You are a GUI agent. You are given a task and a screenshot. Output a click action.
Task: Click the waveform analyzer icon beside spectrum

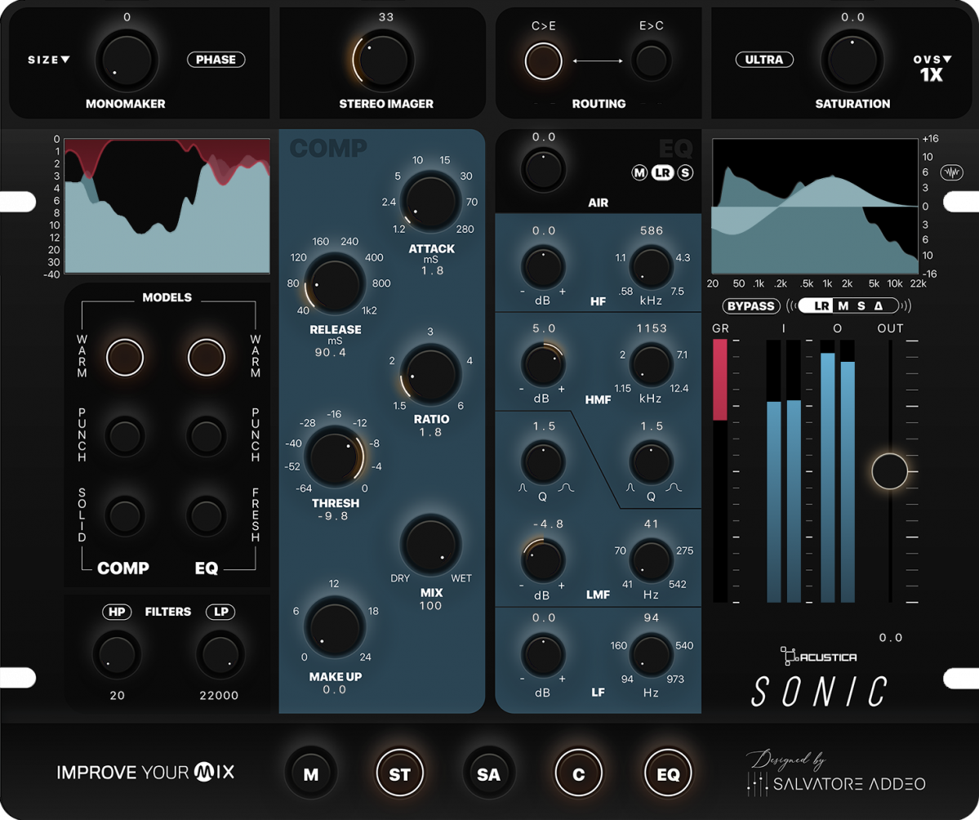click(951, 172)
